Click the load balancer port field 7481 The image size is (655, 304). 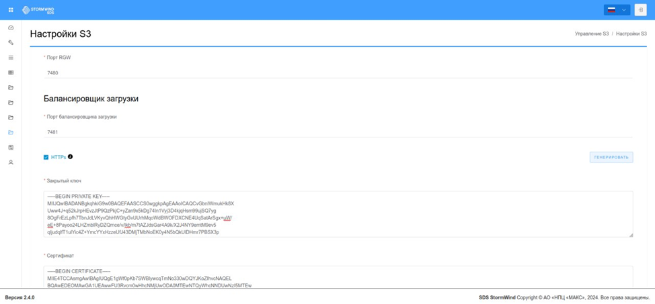[338, 132]
